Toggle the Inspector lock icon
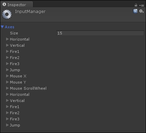 point(136,5)
